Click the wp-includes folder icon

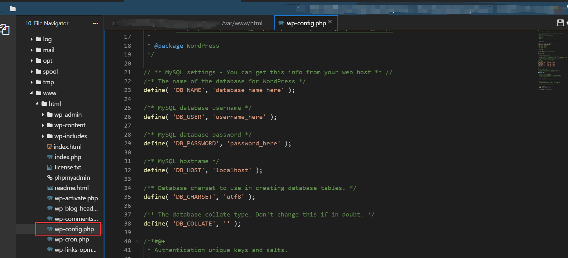click(50, 136)
